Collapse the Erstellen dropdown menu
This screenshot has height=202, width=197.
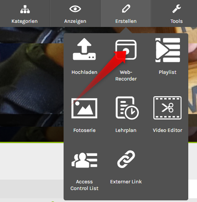pyautogui.click(x=126, y=13)
